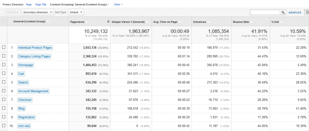Screen dimensions: 309x131
Task: Check the Account Management row checkbox
Action: coord(4,91)
